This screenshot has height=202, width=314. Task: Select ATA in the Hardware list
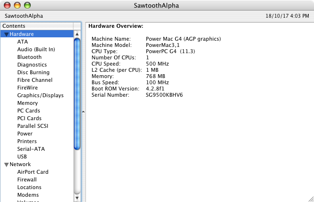(x=23, y=42)
